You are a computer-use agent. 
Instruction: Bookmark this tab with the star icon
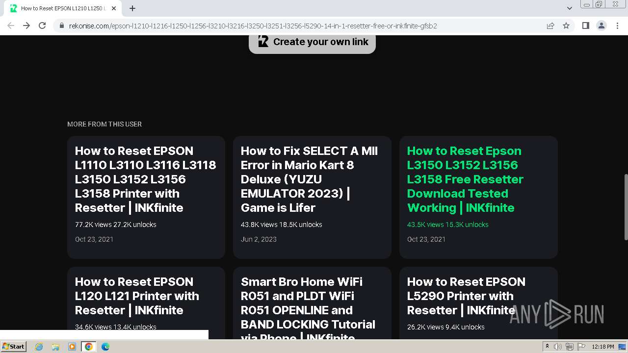click(x=566, y=25)
